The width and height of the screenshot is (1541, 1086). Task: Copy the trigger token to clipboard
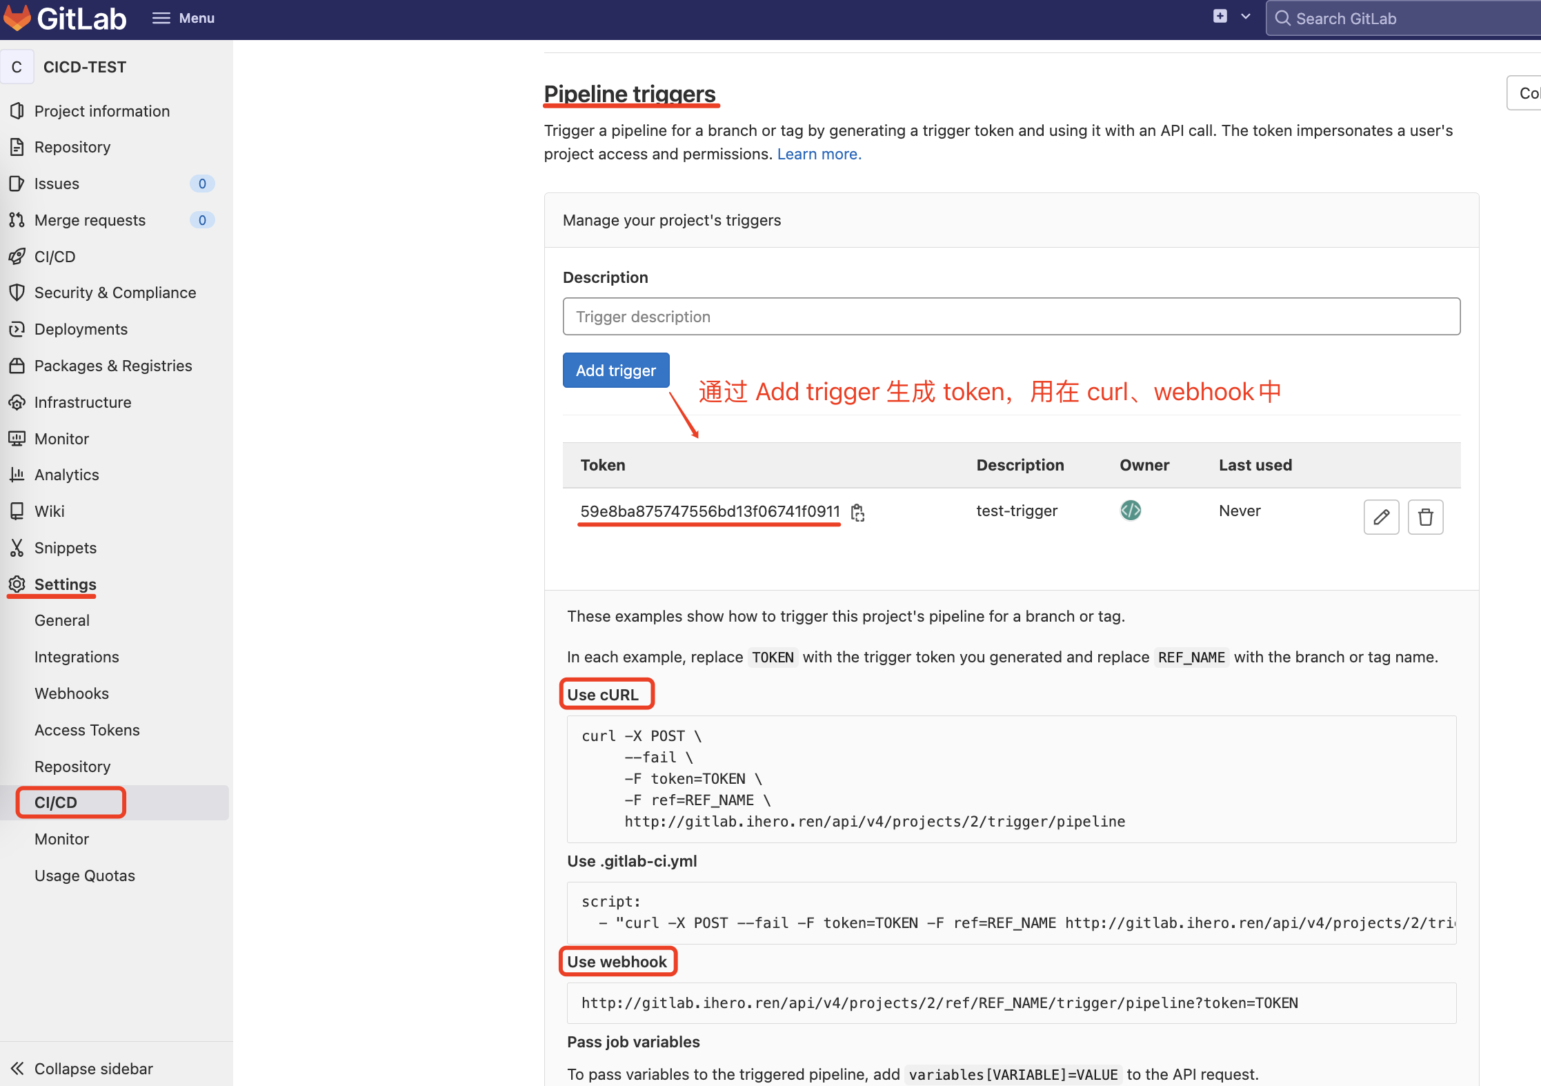click(x=857, y=513)
